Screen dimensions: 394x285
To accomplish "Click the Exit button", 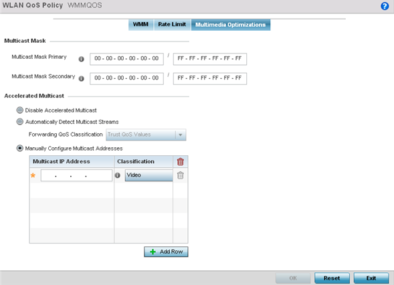I will pyautogui.click(x=371, y=278).
